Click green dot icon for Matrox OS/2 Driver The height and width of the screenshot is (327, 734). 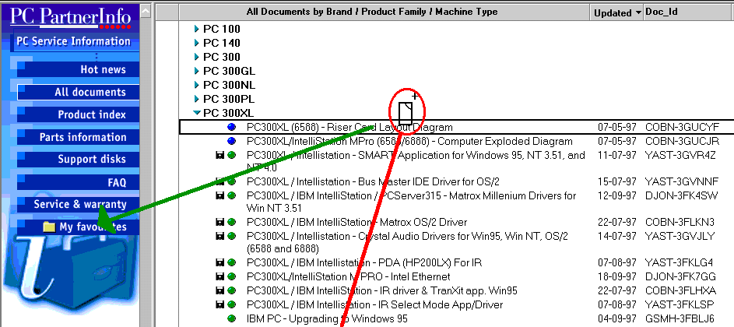[231, 222]
